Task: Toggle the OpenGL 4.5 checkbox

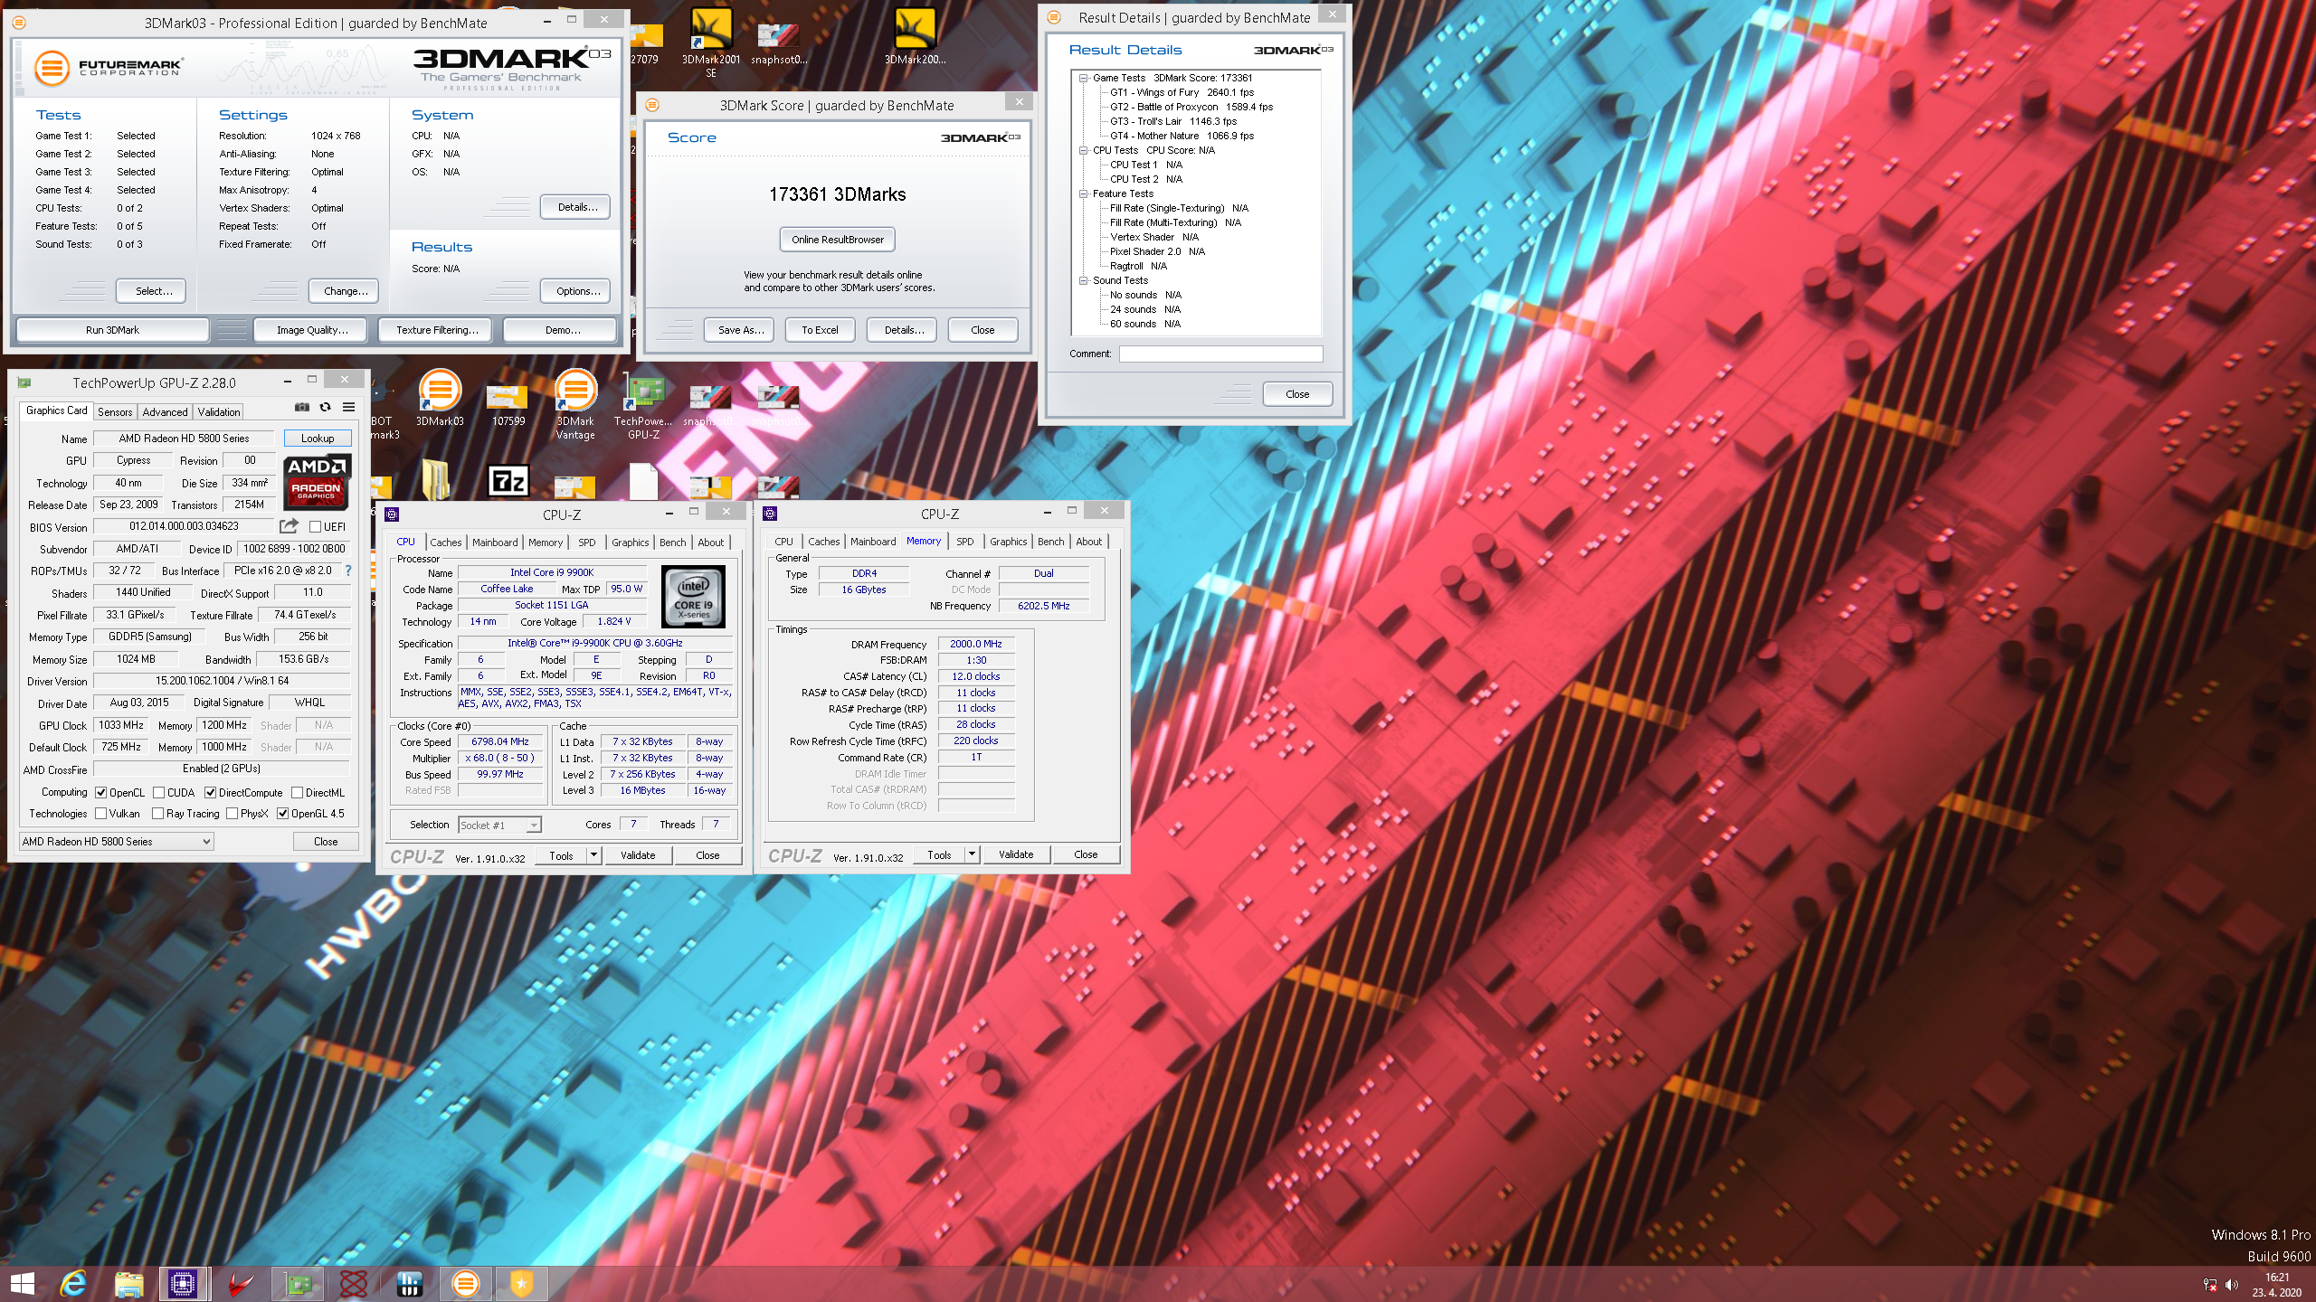Action: point(282,814)
